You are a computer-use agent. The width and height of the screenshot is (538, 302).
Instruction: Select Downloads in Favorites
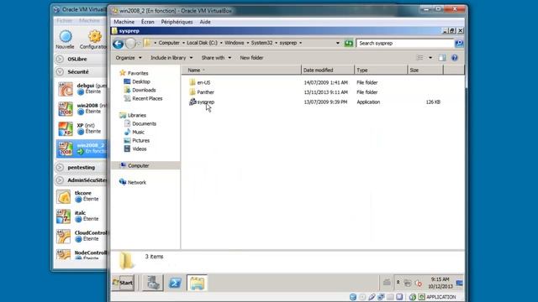[x=140, y=90]
